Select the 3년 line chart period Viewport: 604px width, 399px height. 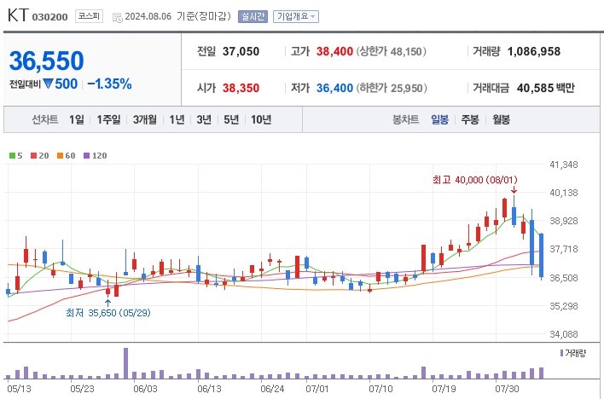pyautogui.click(x=204, y=119)
